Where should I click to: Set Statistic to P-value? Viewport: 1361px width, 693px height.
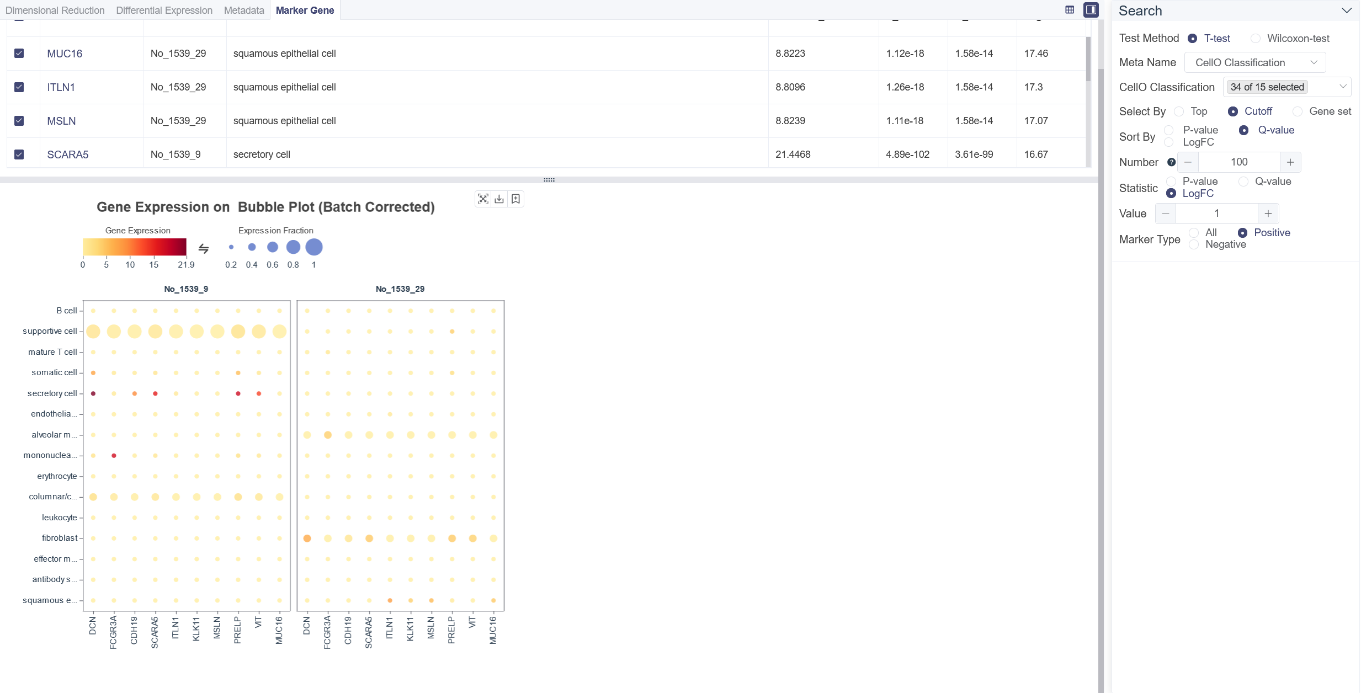click(1171, 182)
